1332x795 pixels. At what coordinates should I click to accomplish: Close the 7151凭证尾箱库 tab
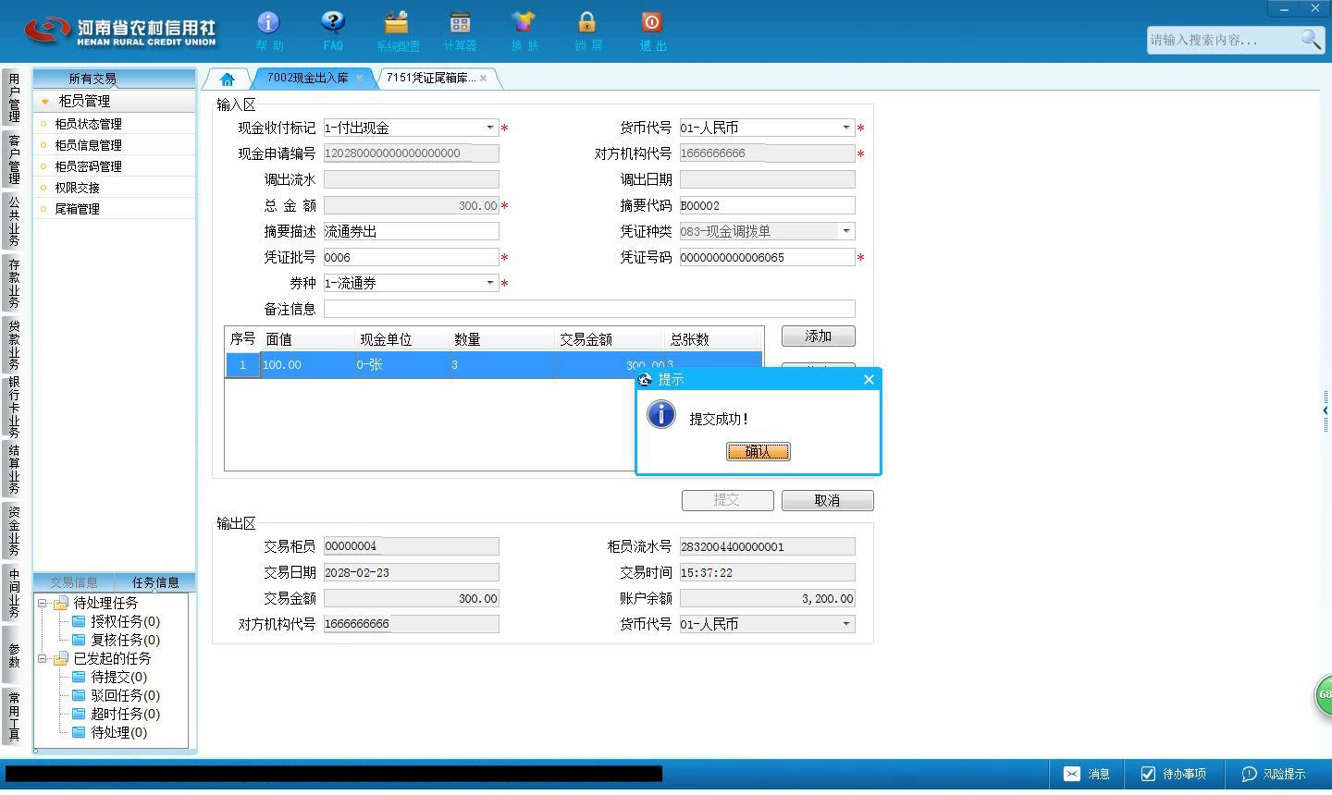click(483, 79)
